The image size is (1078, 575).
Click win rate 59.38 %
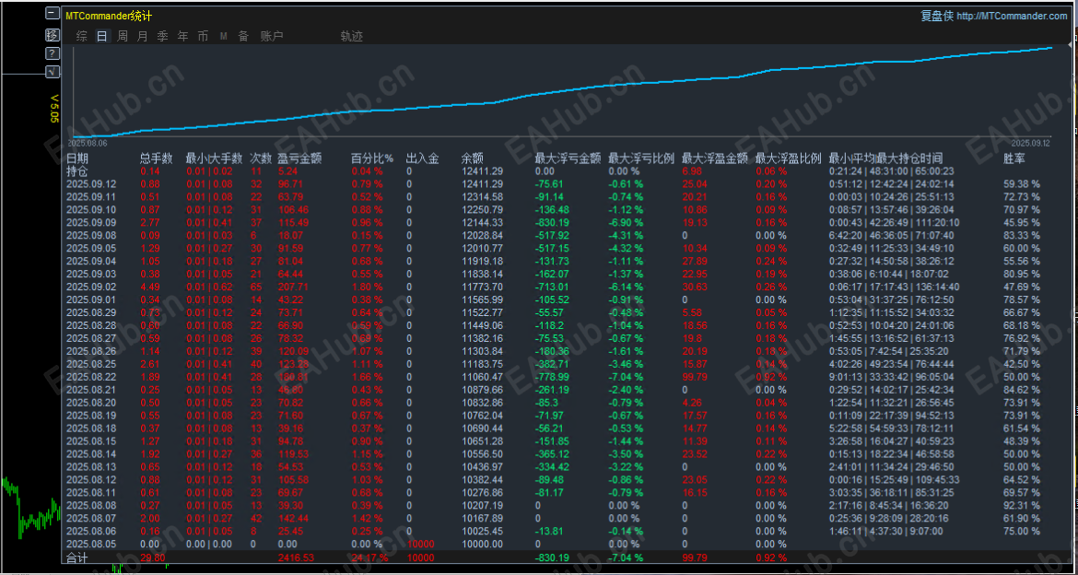click(x=1023, y=184)
